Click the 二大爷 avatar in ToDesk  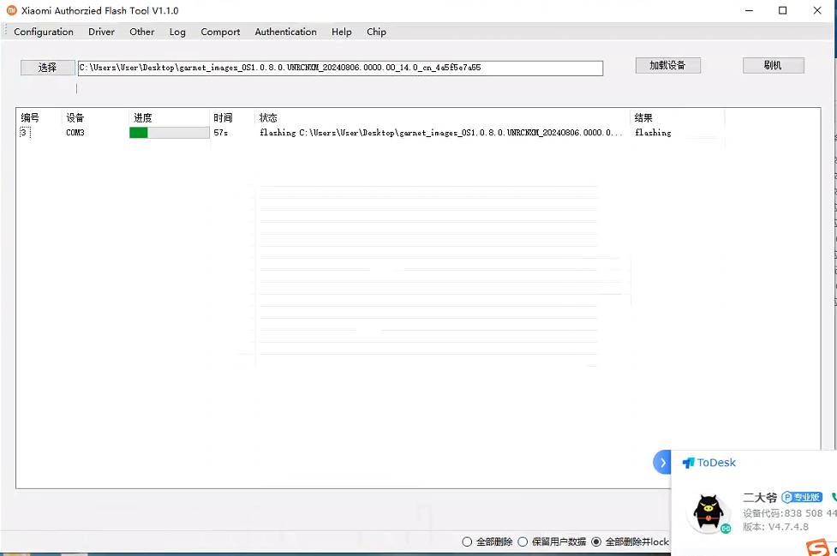coord(708,513)
